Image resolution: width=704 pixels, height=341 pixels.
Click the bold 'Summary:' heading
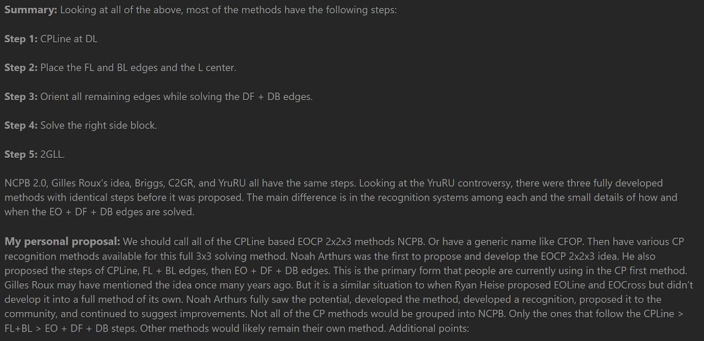point(31,10)
